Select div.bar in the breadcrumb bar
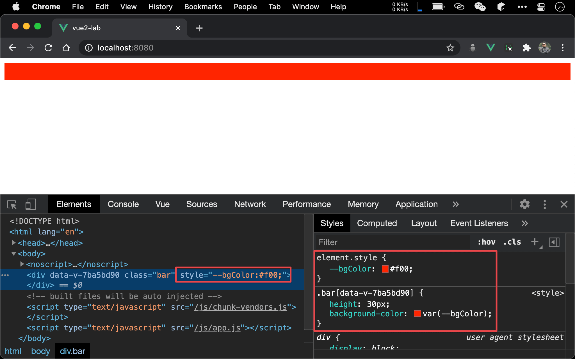 [x=72, y=351]
